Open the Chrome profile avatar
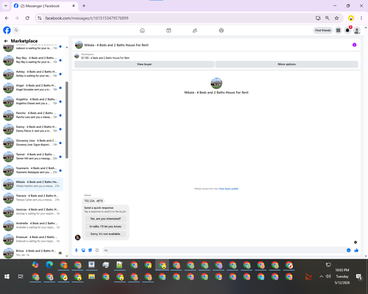Viewport: 368px width, 294px height. point(351,18)
